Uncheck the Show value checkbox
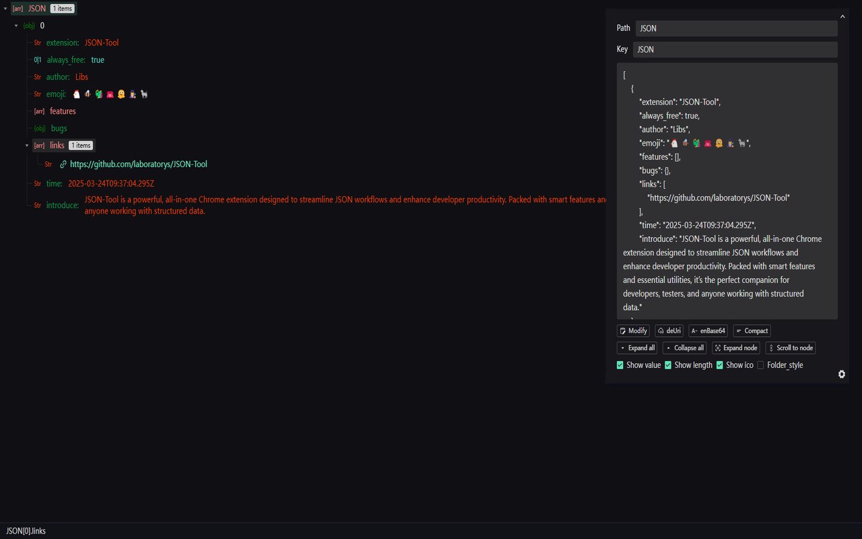This screenshot has height=539, width=862. click(620, 365)
